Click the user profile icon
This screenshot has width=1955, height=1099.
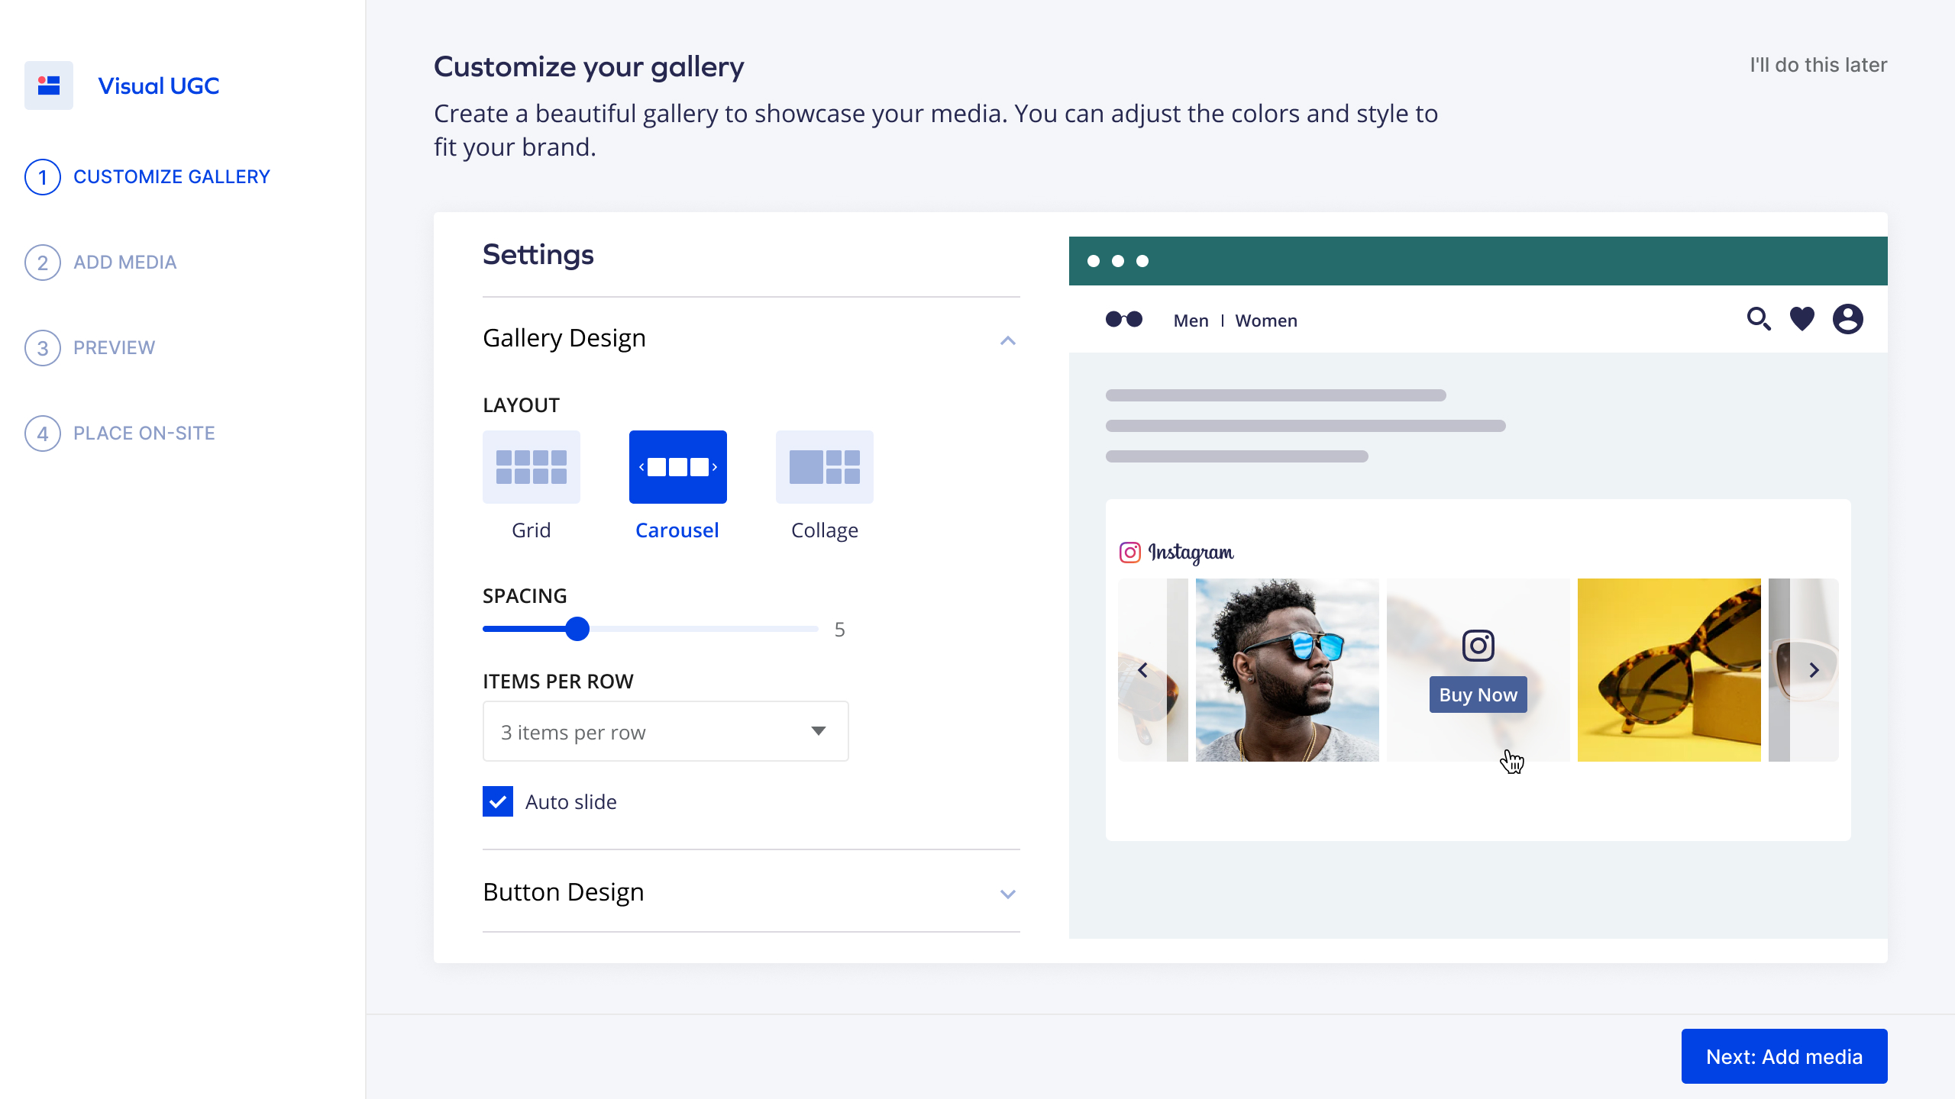1847,319
